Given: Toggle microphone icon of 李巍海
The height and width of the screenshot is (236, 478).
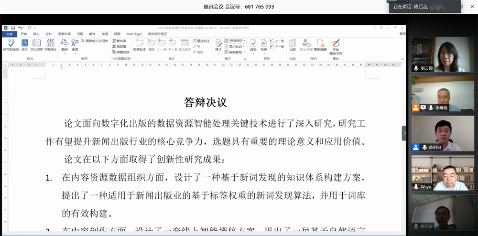Looking at the screenshot, I should pyautogui.click(x=431, y=107).
